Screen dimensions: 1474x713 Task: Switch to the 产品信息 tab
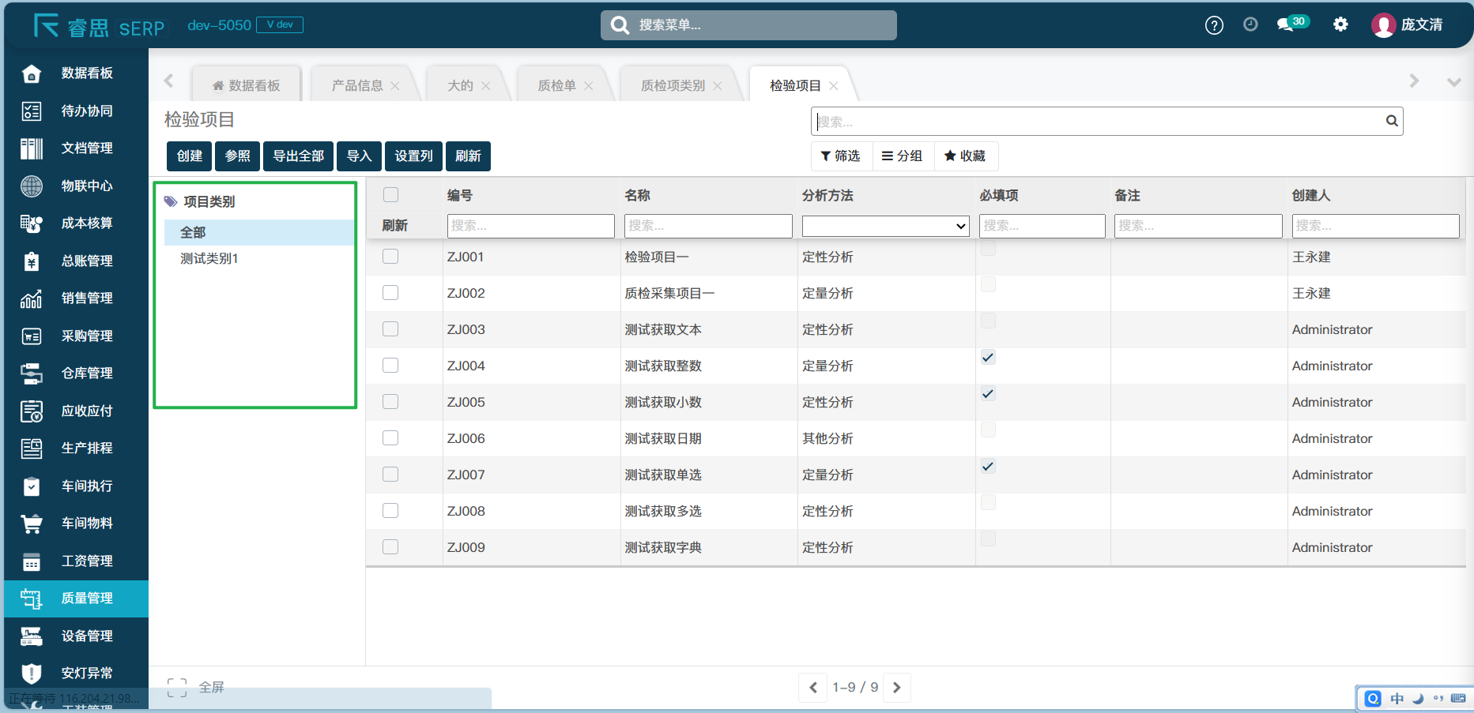click(x=357, y=86)
